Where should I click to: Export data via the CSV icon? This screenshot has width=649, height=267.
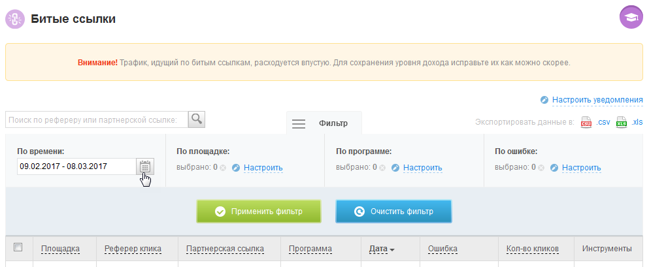pyautogui.click(x=586, y=123)
